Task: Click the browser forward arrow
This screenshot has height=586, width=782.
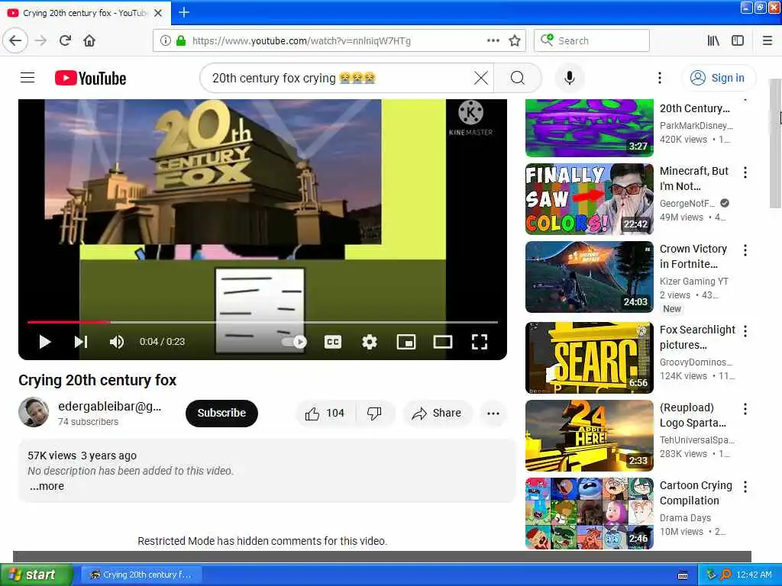Action: coord(41,40)
